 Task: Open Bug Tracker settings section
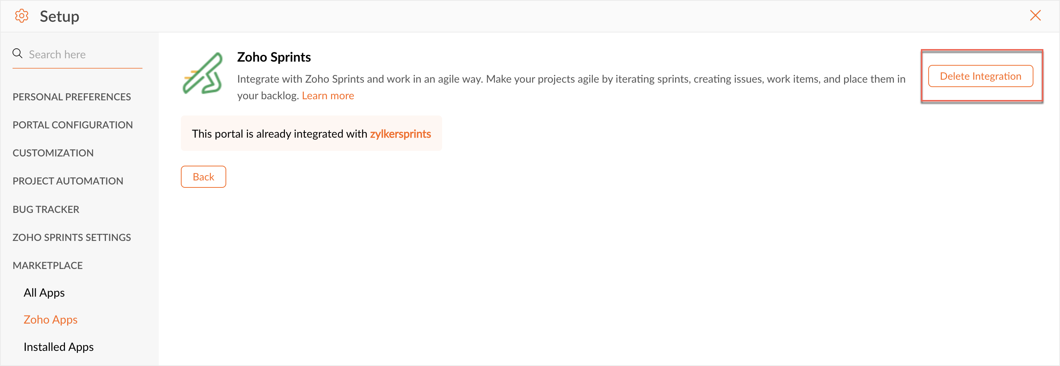[x=46, y=209]
